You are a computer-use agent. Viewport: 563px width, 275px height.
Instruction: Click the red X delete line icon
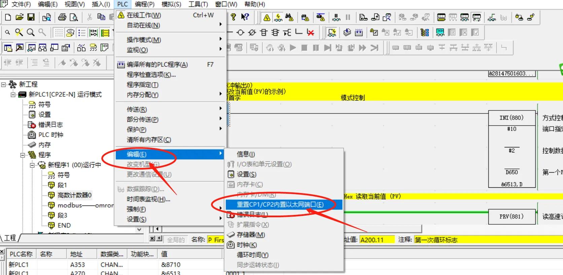pos(310,33)
